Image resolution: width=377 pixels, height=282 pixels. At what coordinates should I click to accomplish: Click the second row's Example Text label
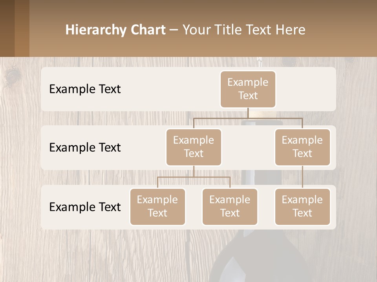pyautogui.click(x=85, y=147)
